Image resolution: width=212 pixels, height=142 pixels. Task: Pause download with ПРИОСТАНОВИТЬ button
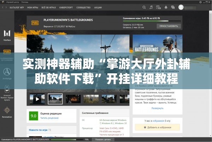click(169, 26)
